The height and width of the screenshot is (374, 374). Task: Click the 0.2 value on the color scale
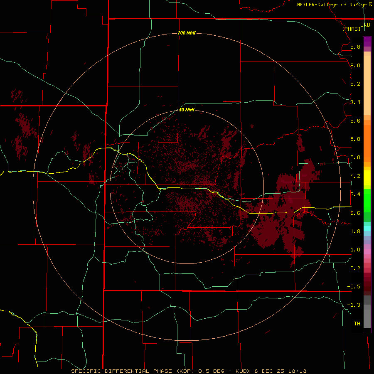(x=355, y=268)
